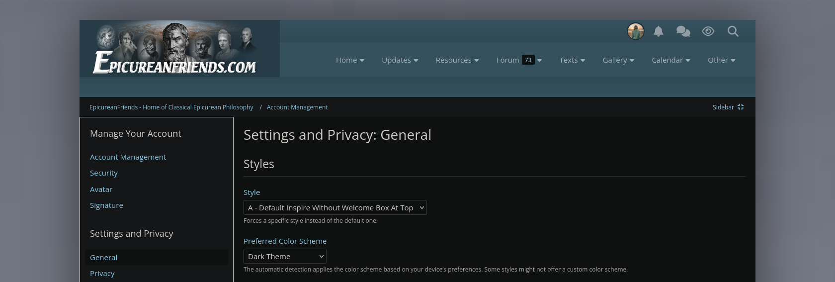Click the eye icon for watched threads
The width and height of the screenshot is (835, 282).
tap(708, 31)
